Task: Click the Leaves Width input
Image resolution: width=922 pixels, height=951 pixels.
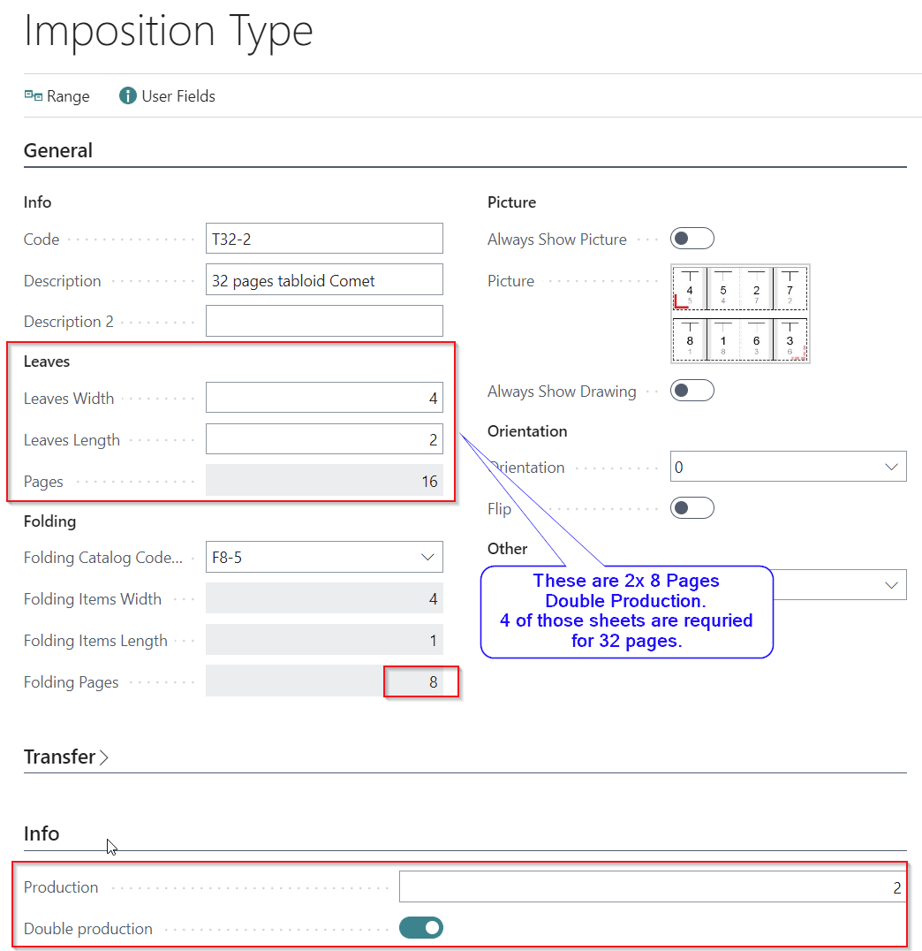Action: tap(324, 398)
